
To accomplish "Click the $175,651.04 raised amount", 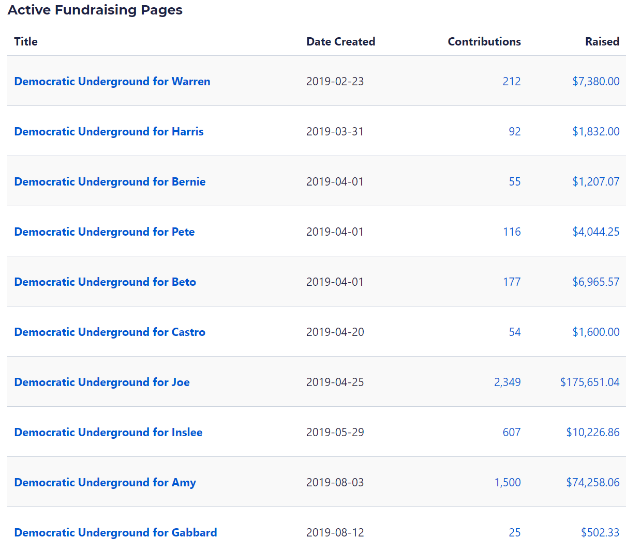I will click(x=589, y=382).
